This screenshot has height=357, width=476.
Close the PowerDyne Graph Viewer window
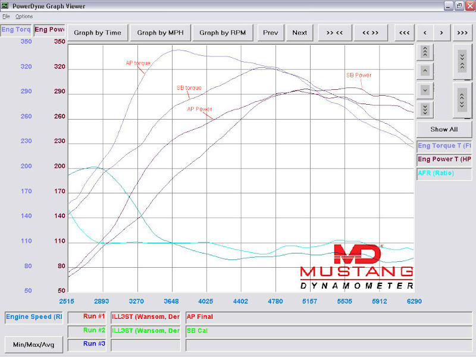coord(470,6)
